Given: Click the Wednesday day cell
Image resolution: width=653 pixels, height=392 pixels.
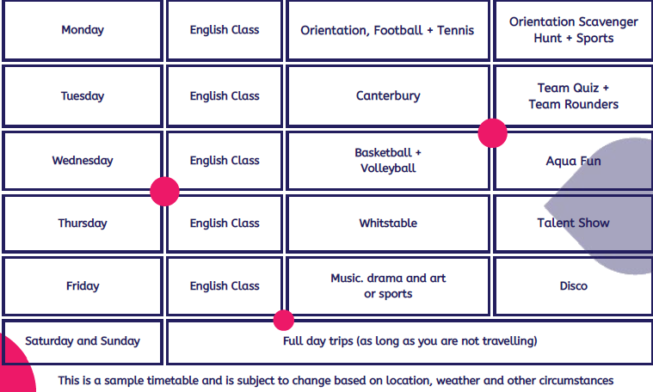Looking at the screenshot, I should click(x=83, y=160).
